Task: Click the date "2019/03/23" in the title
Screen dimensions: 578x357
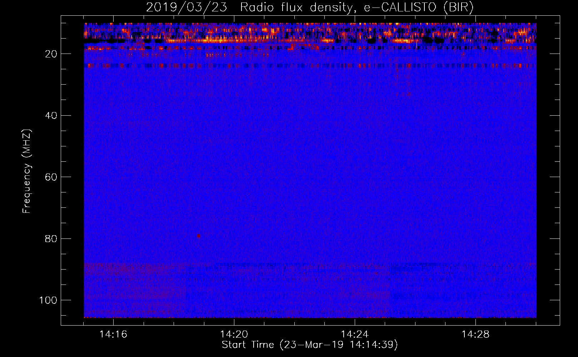Action: click(186, 7)
